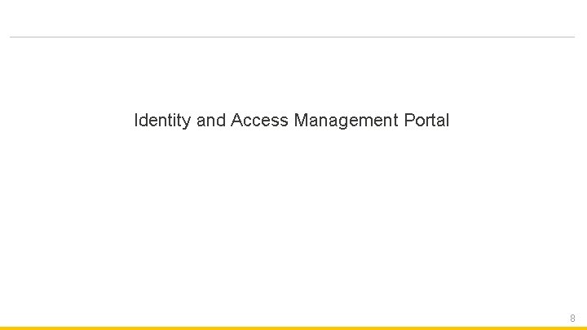Select the word 'Identity' in the title
The image size is (587, 330).
pyautogui.click(x=162, y=121)
